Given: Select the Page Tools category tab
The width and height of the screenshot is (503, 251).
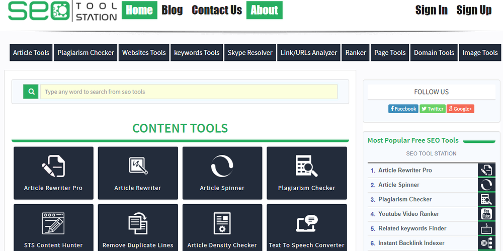Looking at the screenshot, I should coord(390,53).
